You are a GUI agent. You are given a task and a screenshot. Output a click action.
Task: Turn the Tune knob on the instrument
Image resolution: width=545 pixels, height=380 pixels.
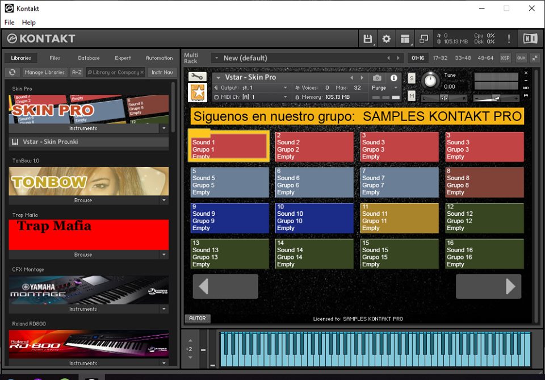coord(431,81)
